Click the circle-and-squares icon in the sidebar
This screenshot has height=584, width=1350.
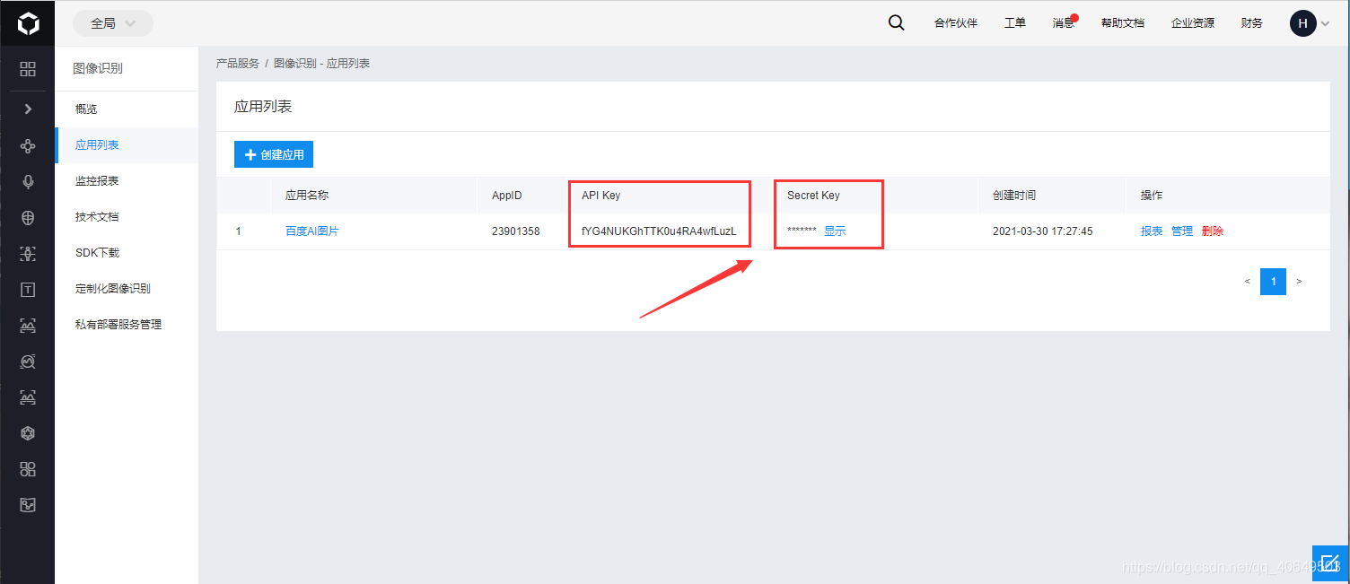click(x=28, y=469)
